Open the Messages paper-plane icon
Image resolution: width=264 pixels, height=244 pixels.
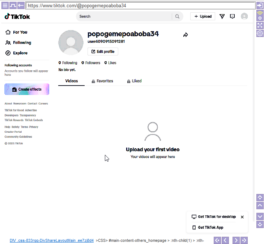(x=222, y=16)
